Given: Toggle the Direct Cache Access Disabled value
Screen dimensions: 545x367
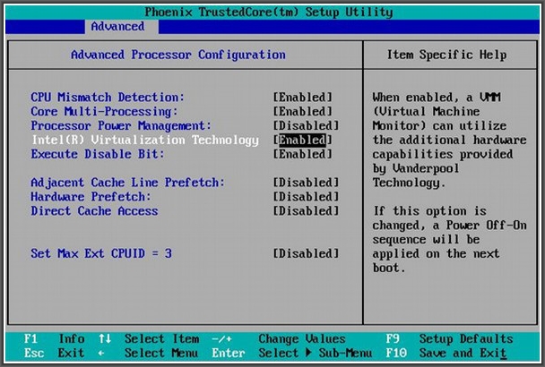Looking at the screenshot, I should [x=306, y=211].
